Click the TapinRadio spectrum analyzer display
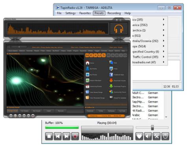Image resolution: width=187 pixels, height=146 pixels. coord(107,133)
